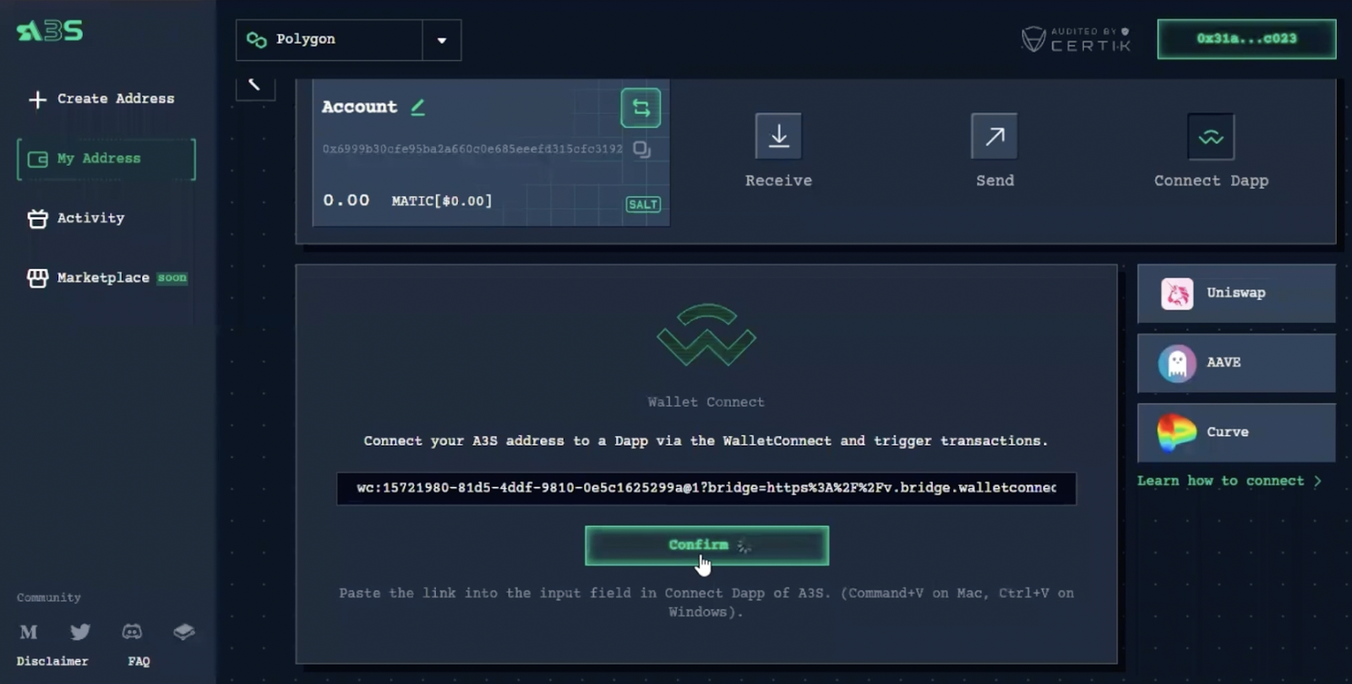Click the soon badge next to Marketplace
Viewport: 1352px width, 684px height.
(172, 277)
